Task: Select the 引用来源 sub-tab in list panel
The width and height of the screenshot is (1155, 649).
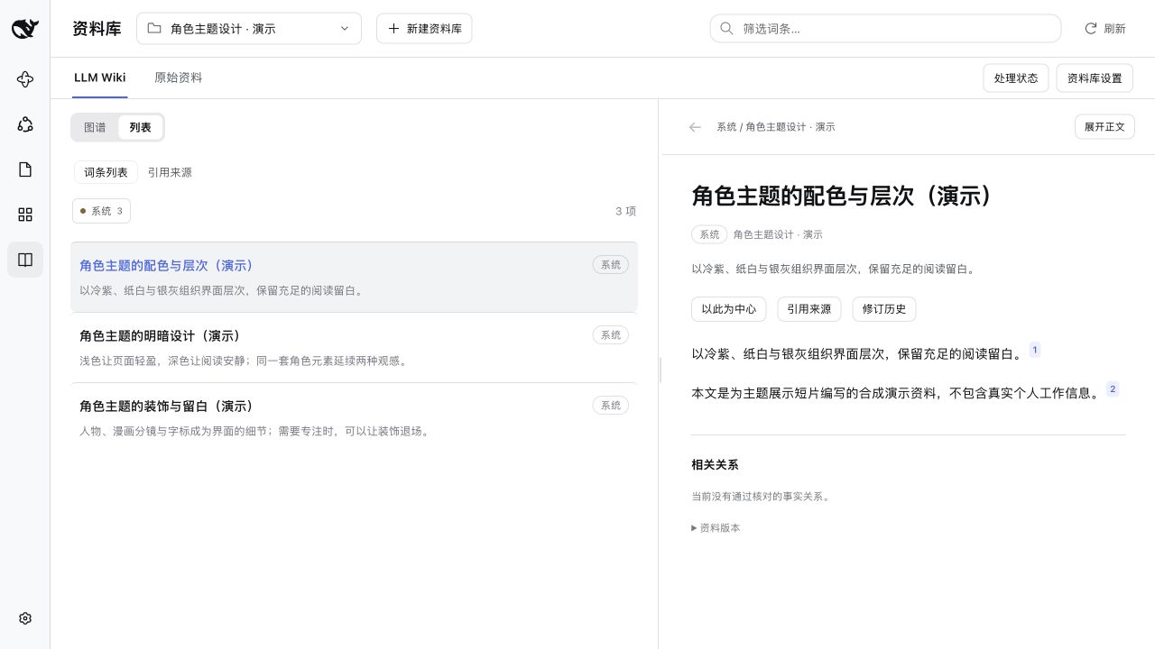Action: (170, 172)
